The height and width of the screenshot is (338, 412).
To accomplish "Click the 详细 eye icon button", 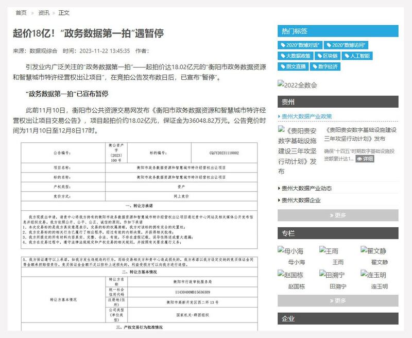I will coord(365,159).
